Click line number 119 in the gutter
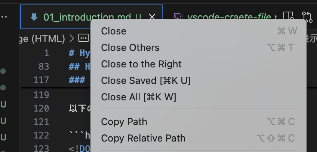This screenshot has width=317, height=152. click(41, 95)
